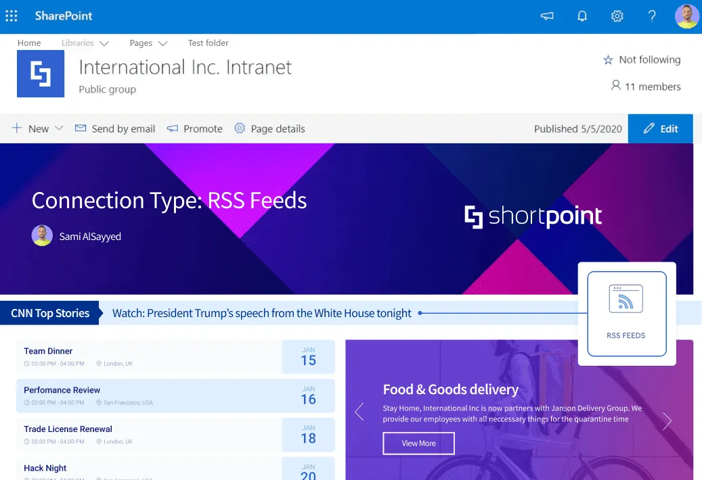This screenshot has height=480, width=702.
Task: Click the International Inc. Intranet site title
Action: [185, 68]
